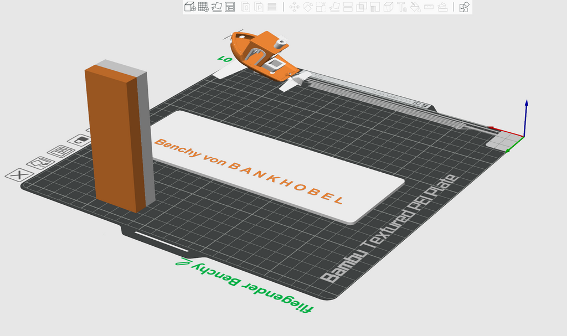567x336 pixels.
Task: Activate the Cut tool icon
Action: coord(348,7)
